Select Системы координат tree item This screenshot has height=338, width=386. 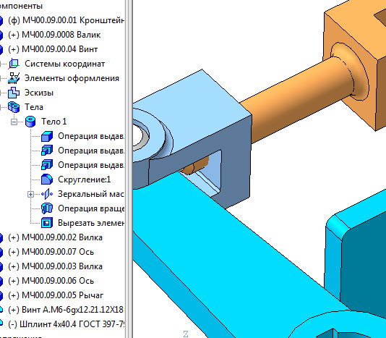pos(65,64)
